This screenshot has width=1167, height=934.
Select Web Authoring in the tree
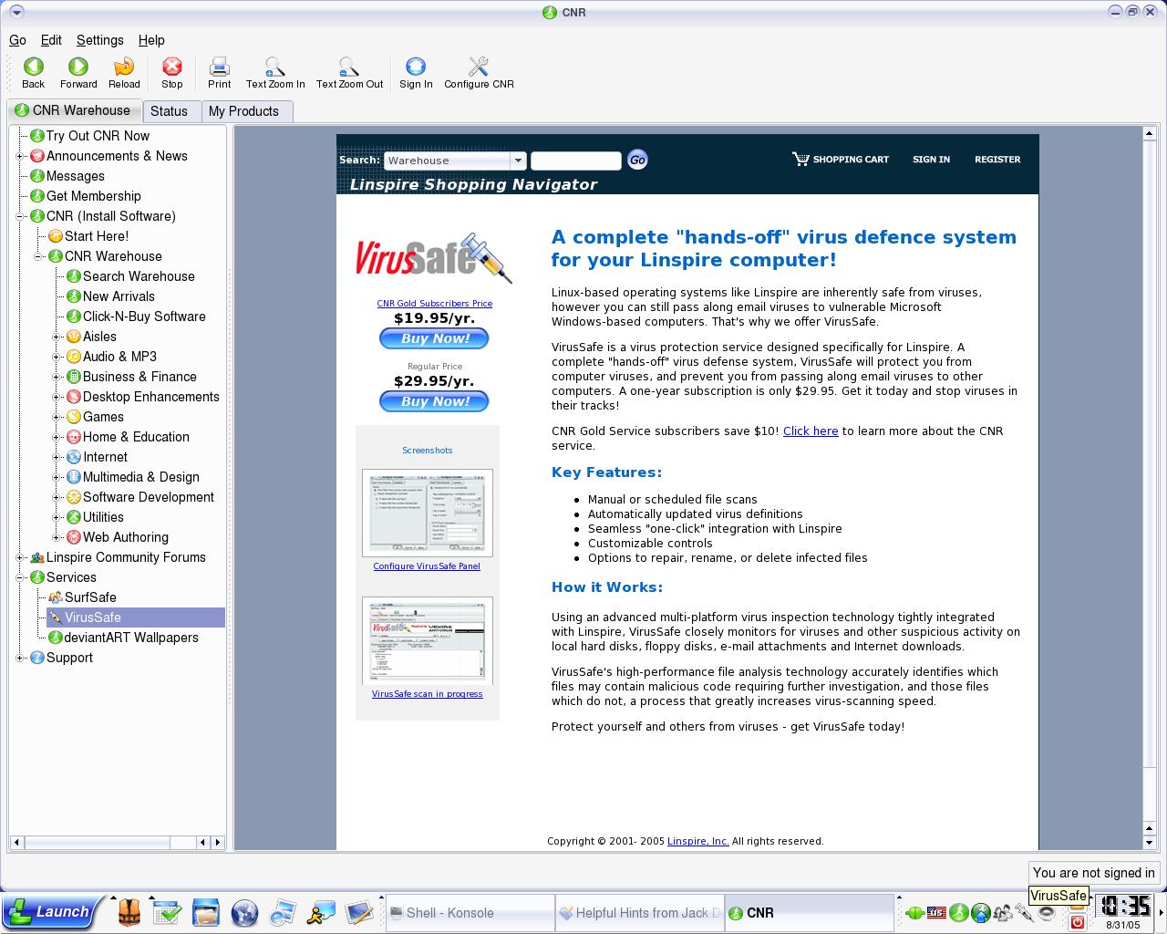tap(126, 537)
